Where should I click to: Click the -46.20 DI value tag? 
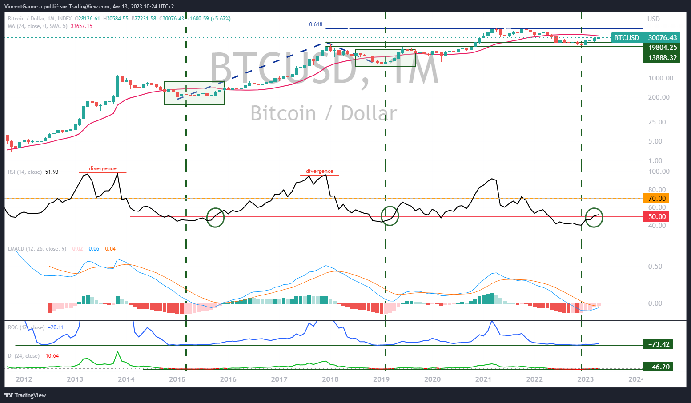(x=659, y=367)
